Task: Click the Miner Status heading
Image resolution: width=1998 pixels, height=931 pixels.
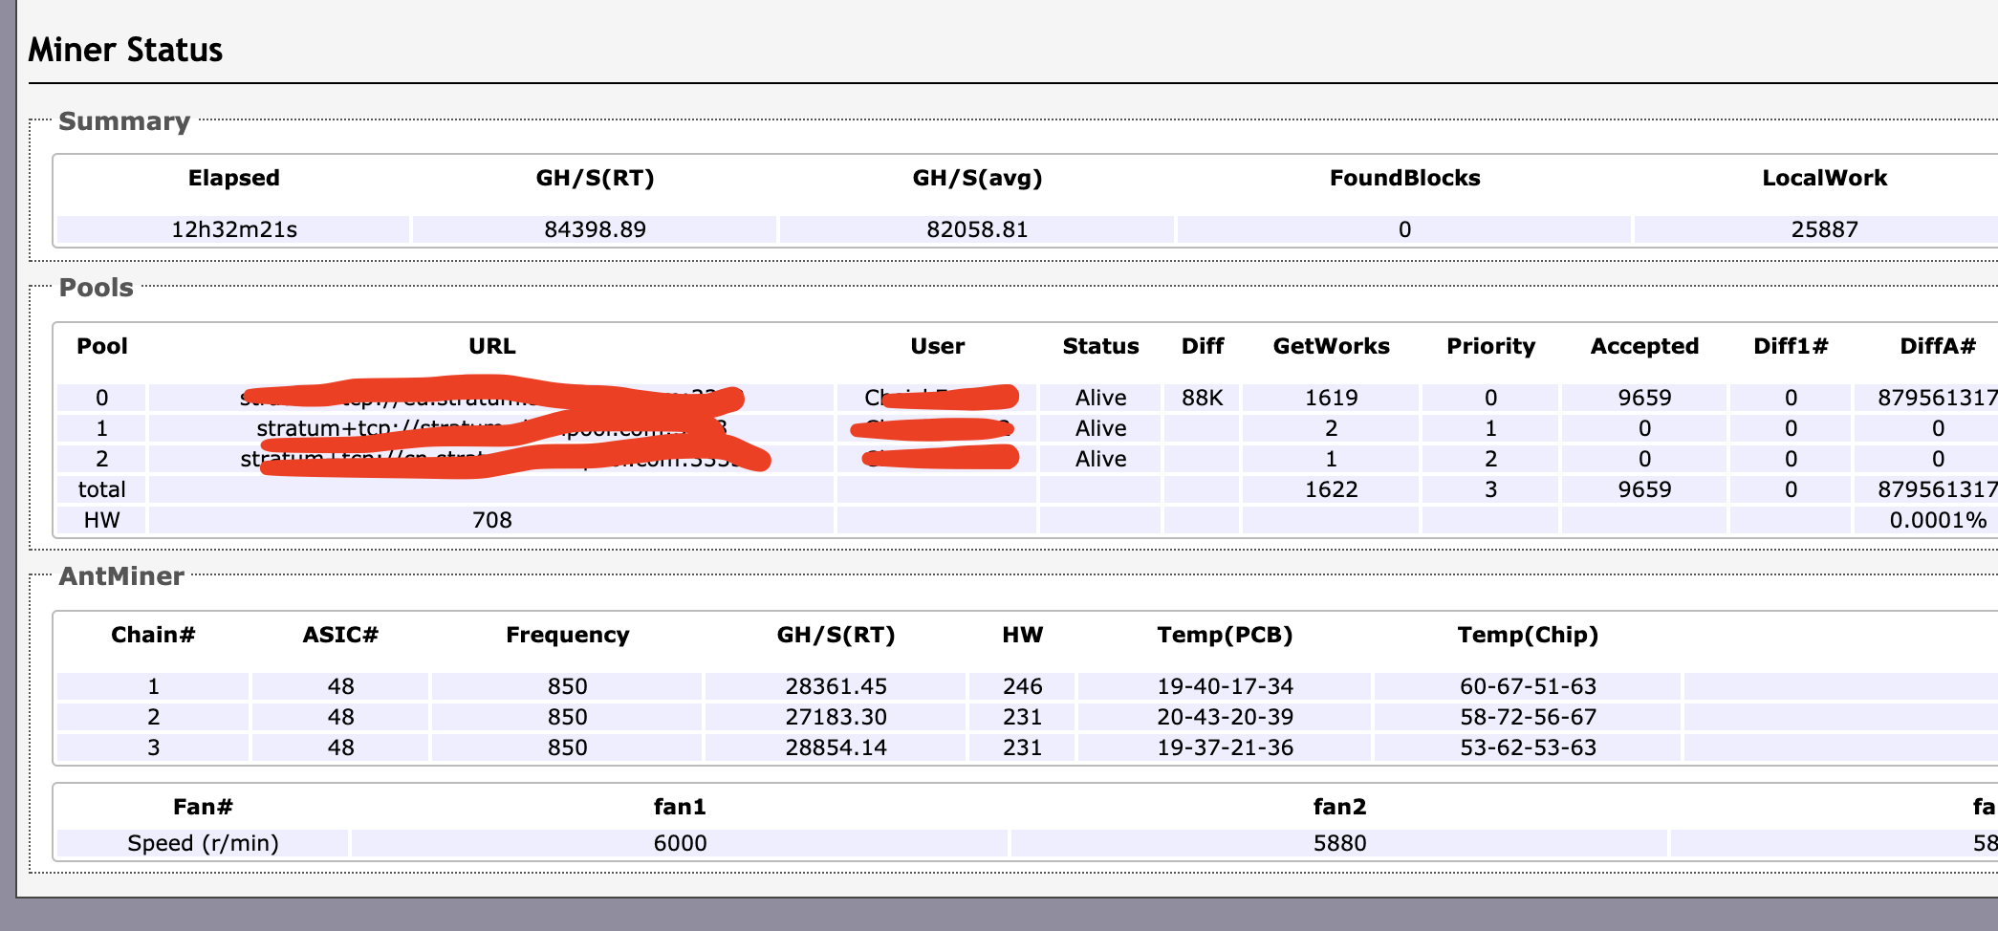Action: tap(125, 50)
